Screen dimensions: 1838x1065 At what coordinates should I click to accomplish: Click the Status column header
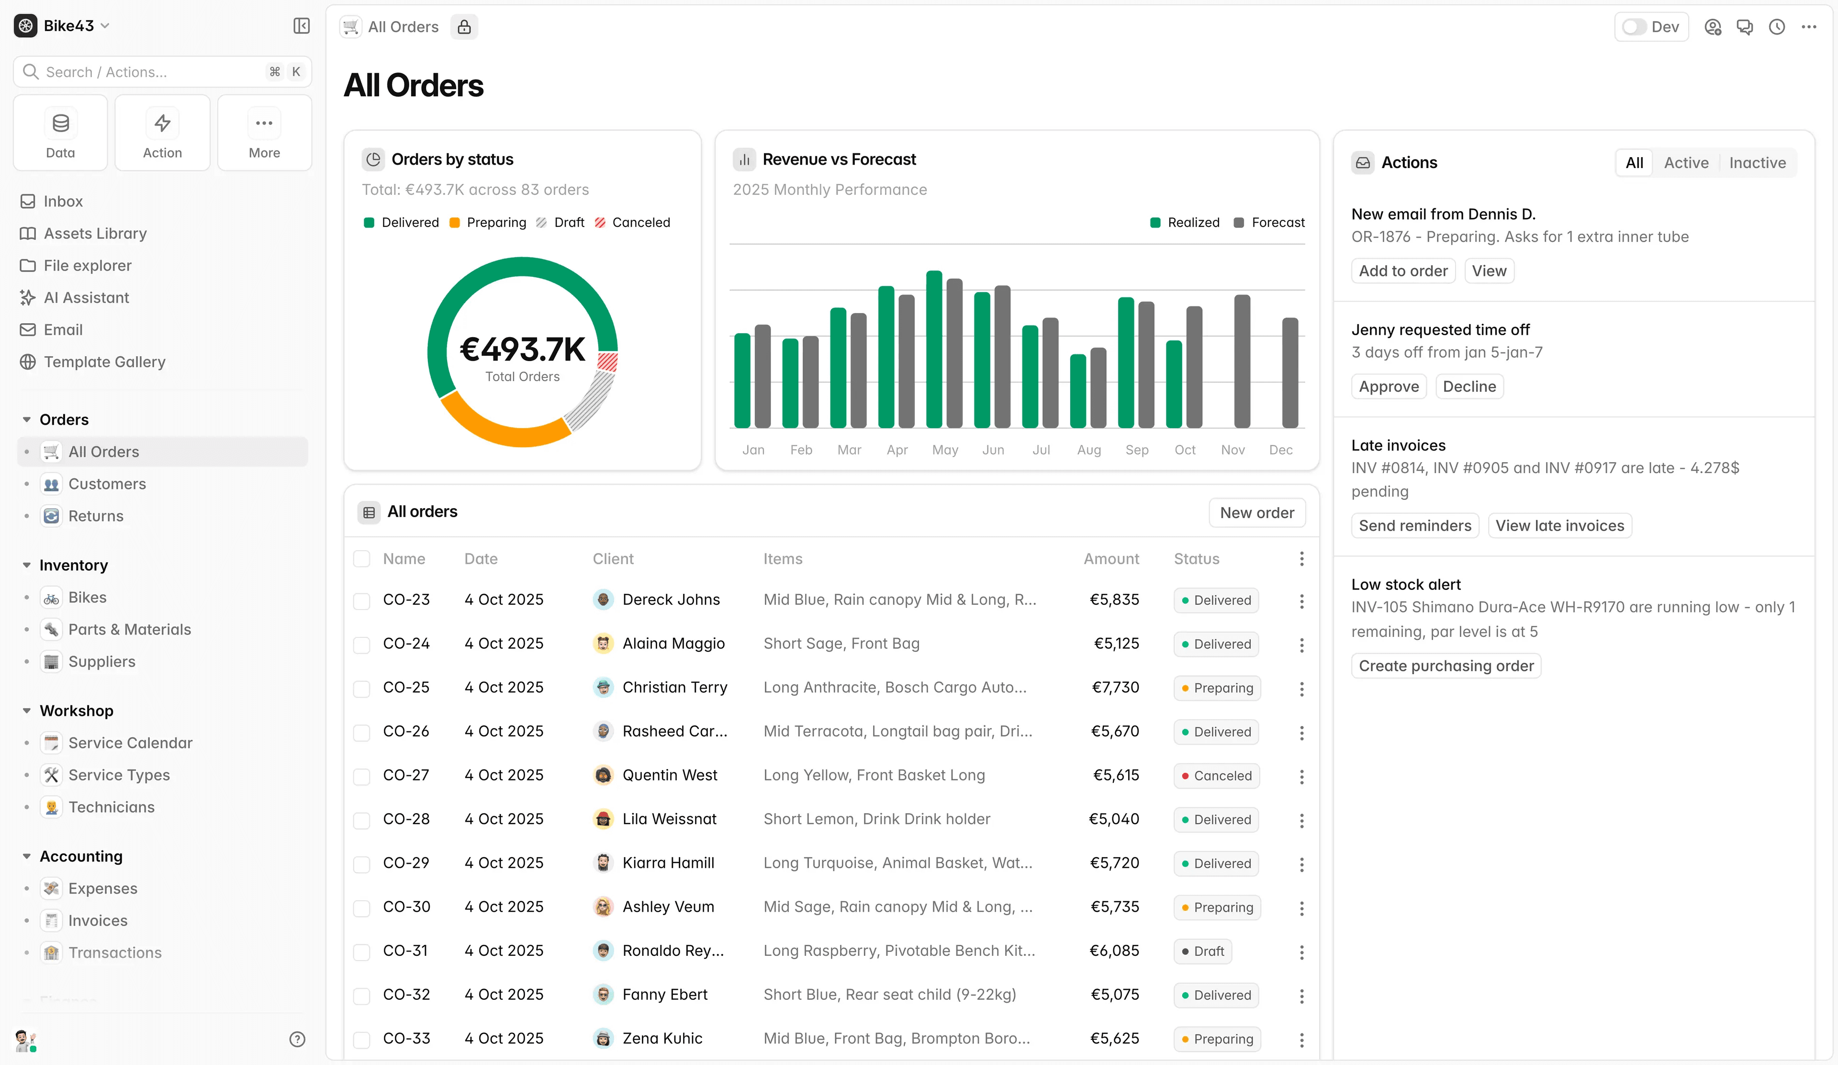point(1196,559)
